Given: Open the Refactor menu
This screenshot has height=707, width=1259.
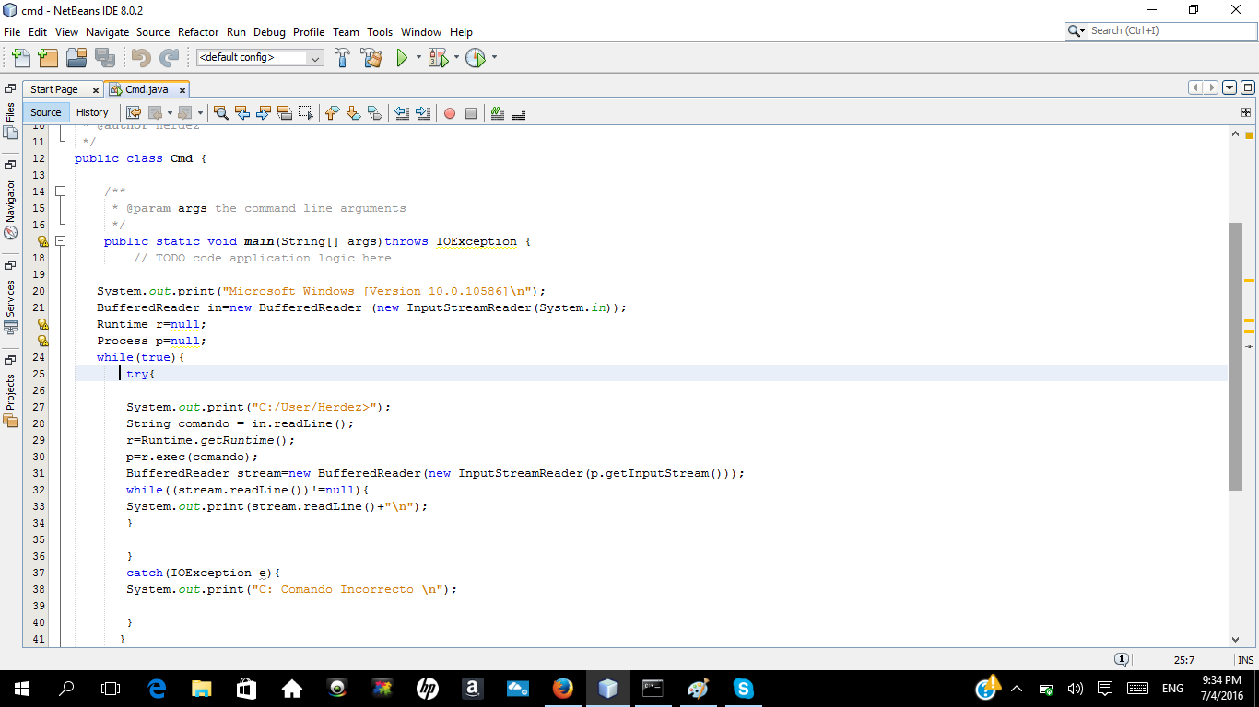Looking at the screenshot, I should coord(198,31).
